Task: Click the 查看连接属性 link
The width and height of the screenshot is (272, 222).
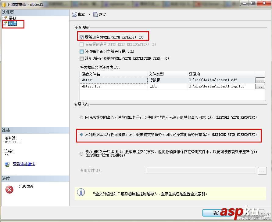Action: 24,164
